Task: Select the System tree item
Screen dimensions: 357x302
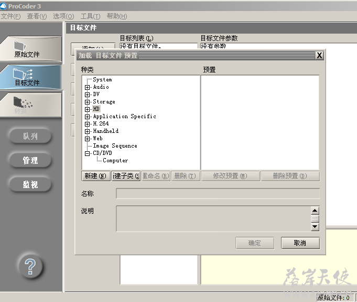Action: coord(102,80)
